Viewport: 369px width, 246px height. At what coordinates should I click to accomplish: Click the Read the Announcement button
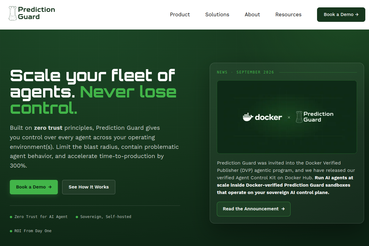coord(254,209)
